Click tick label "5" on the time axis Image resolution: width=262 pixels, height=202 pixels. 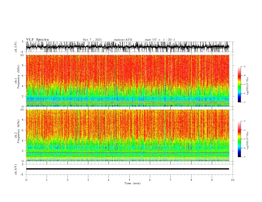point(129,180)
